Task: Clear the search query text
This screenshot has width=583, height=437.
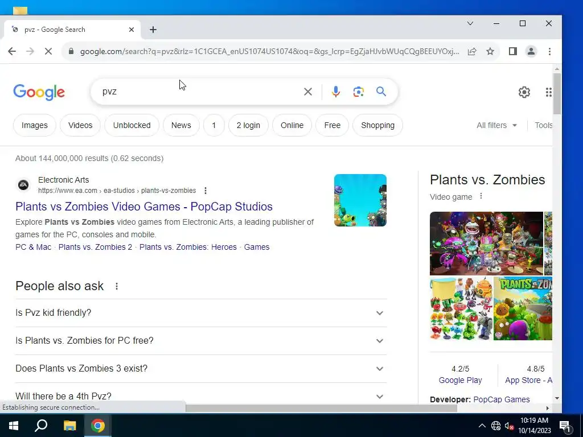Action: coord(308,92)
